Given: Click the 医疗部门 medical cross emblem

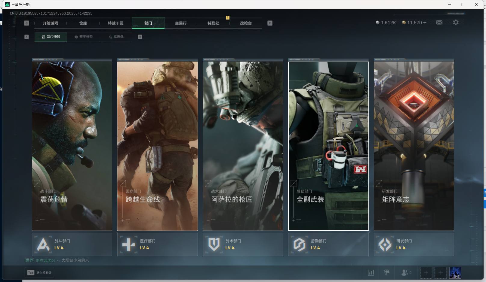Looking at the screenshot, I should [x=128, y=244].
